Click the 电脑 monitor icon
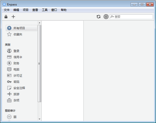The image size is (156, 123). pyautogui.click(x=9, y=69)
